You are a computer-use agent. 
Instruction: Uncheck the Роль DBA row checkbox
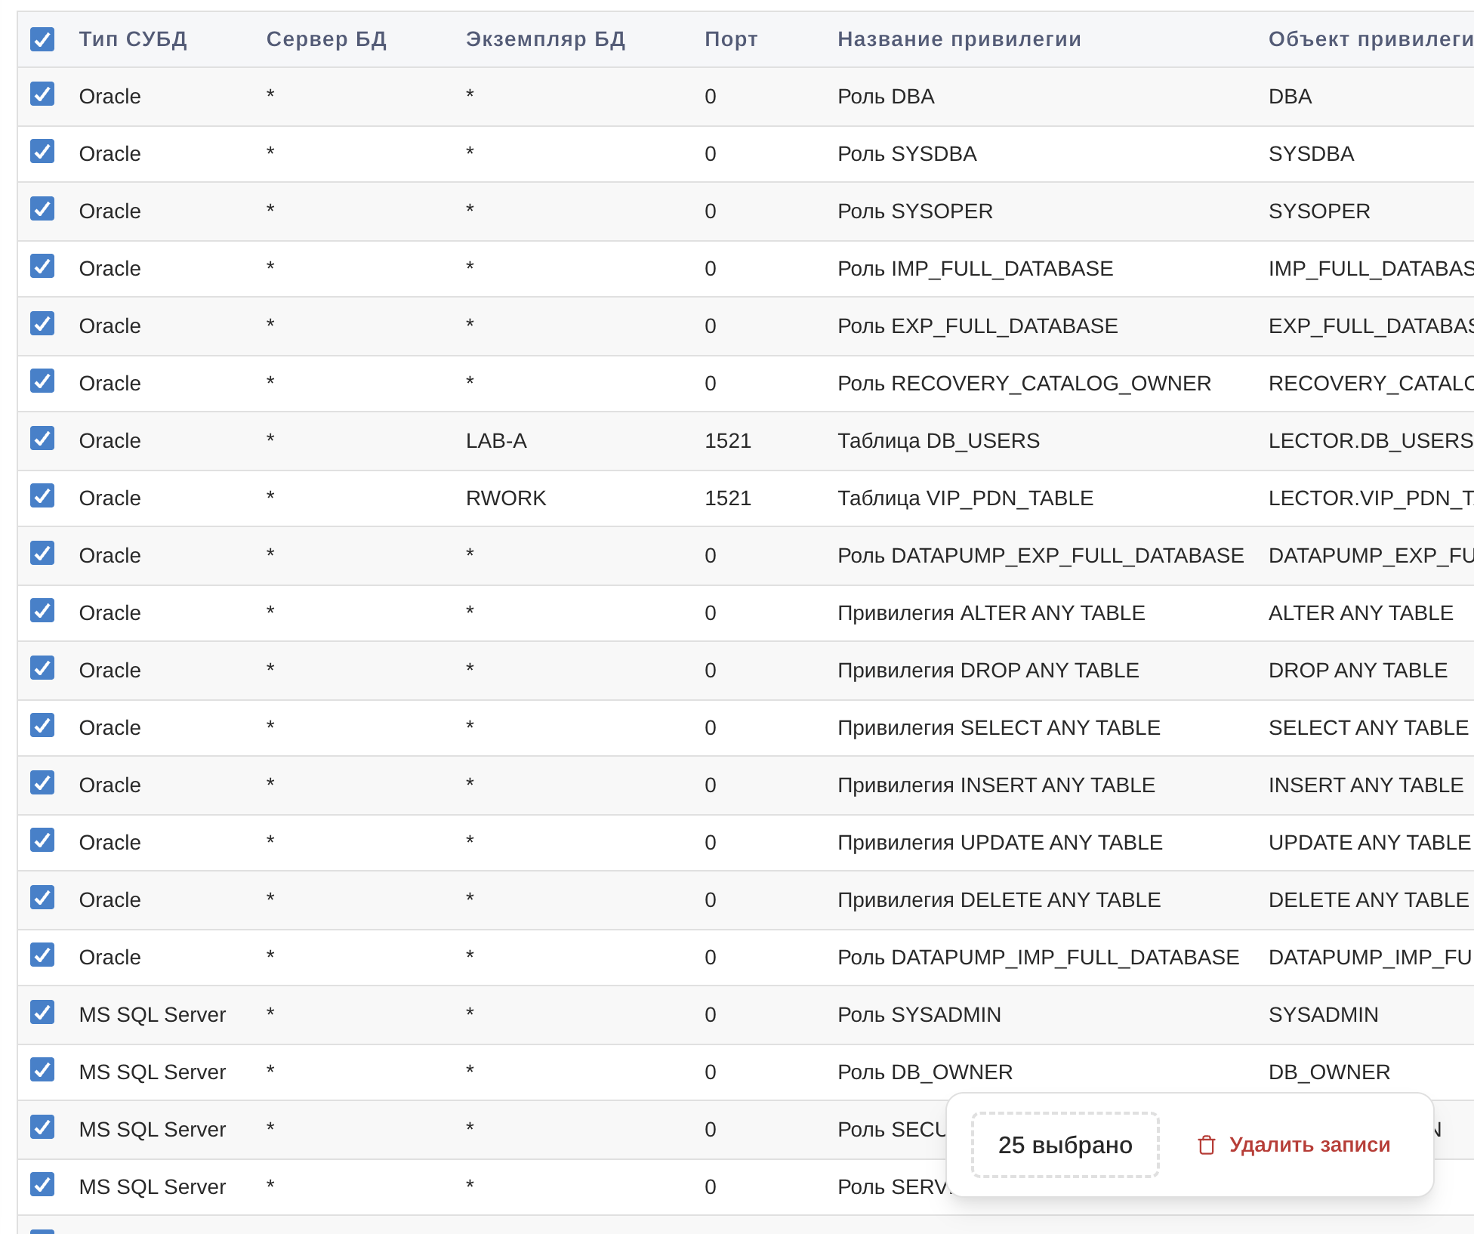tap(42, 94)
